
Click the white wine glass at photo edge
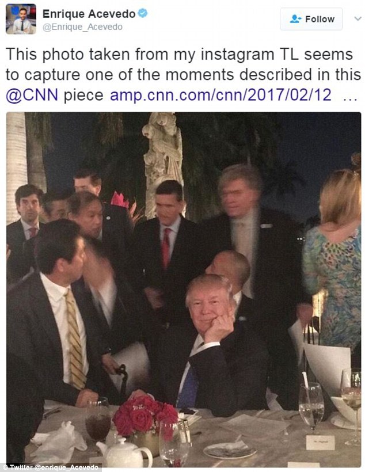(352, 406)
